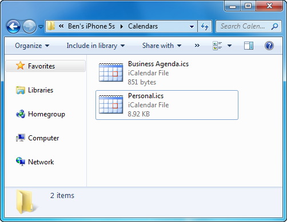Click the Favorites star icon
The width and height of the screenshot is (287, 222).
[x=20, y=66]
